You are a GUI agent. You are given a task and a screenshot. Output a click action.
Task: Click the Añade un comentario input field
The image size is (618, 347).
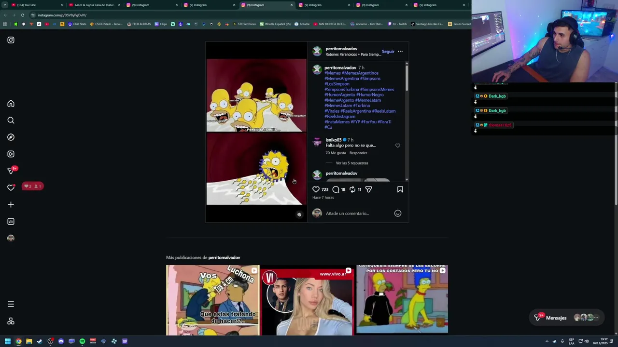tap(357, 213)
